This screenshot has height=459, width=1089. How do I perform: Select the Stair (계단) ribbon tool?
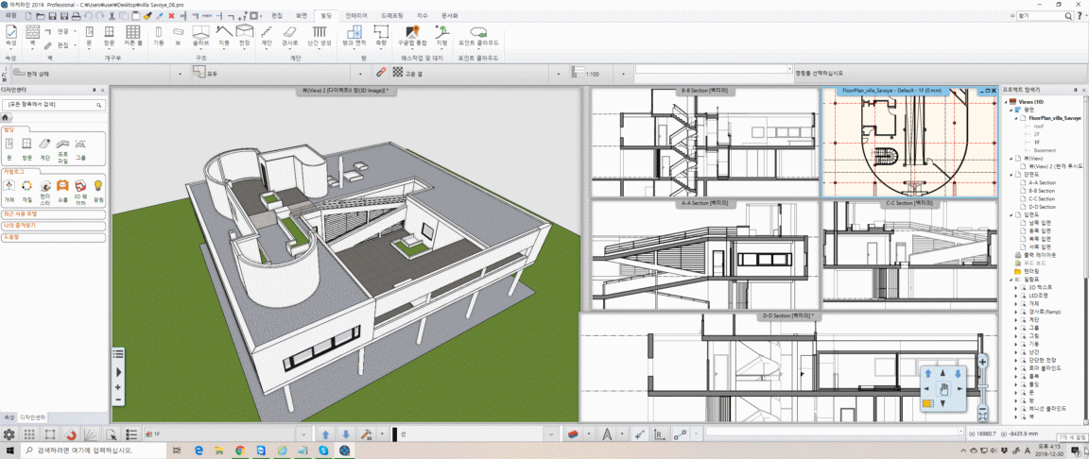coord(267,35)
